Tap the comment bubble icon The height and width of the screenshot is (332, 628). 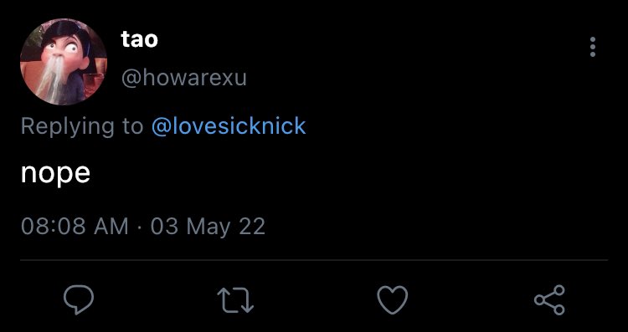(x=79, y=300)
